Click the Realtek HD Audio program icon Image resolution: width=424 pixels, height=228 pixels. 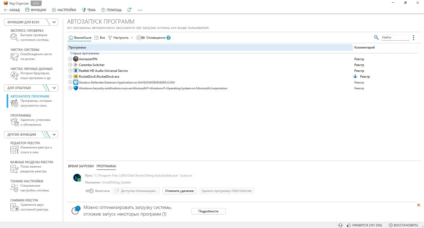click(76, 71)
